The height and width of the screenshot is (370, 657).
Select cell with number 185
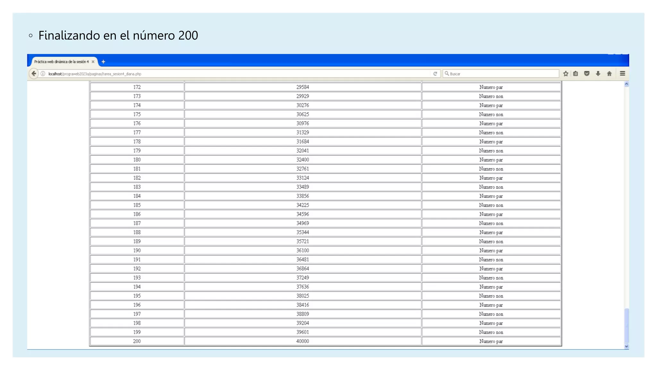(137, 205)
